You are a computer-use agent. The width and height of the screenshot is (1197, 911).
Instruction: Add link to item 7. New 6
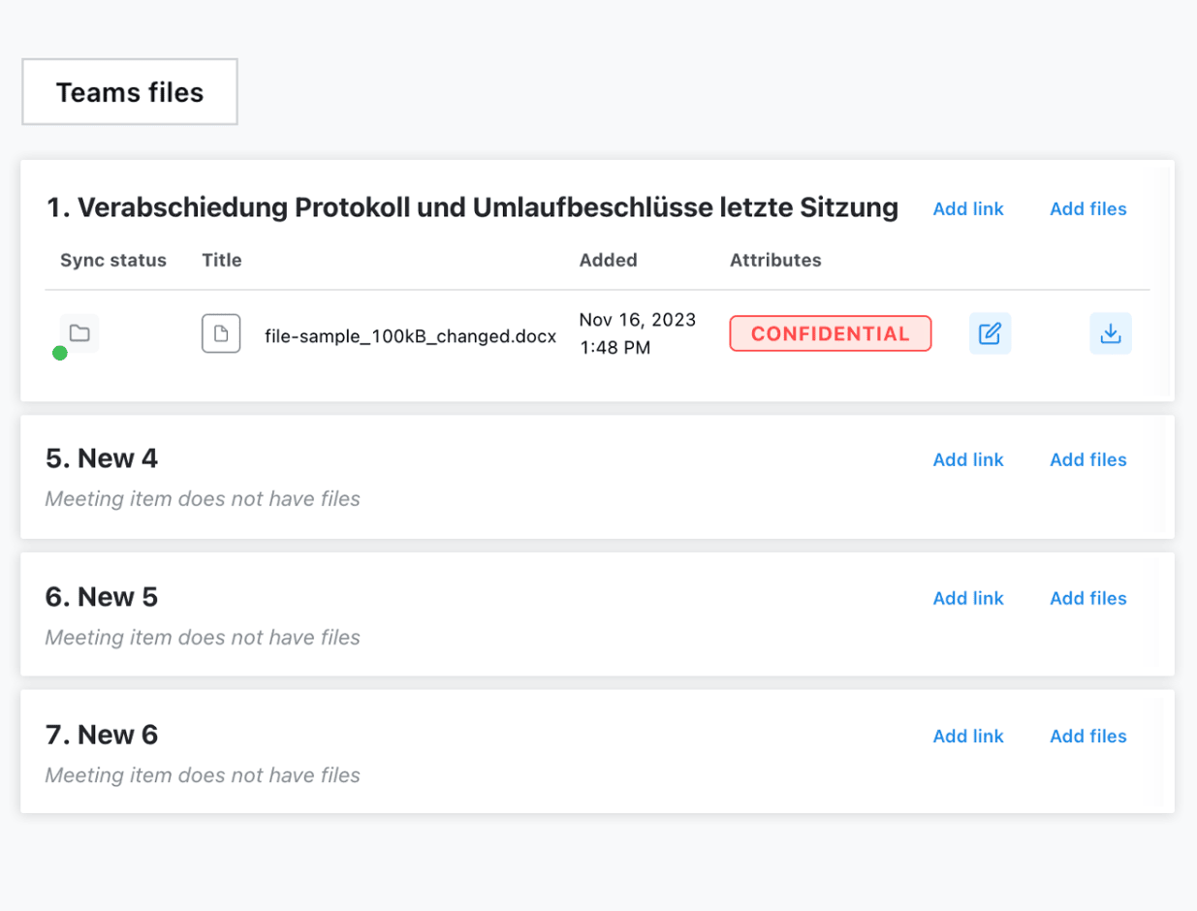tap(968, 737)
